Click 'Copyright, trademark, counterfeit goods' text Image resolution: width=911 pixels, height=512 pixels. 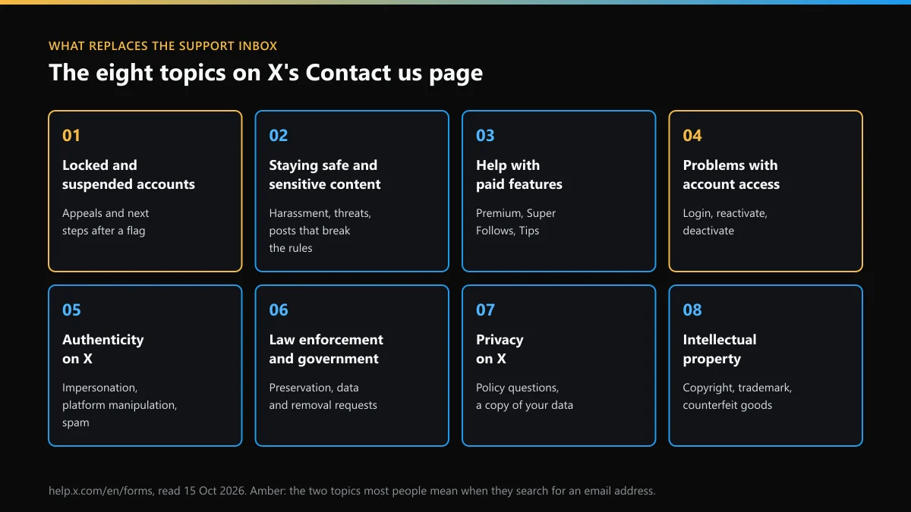point(737,397)
